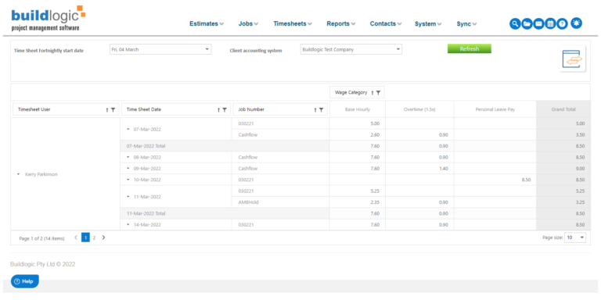The width and height of the screenshot is (601, 300).
Task: Filter the Timesheet User field
Action: [x=113, y=110]
